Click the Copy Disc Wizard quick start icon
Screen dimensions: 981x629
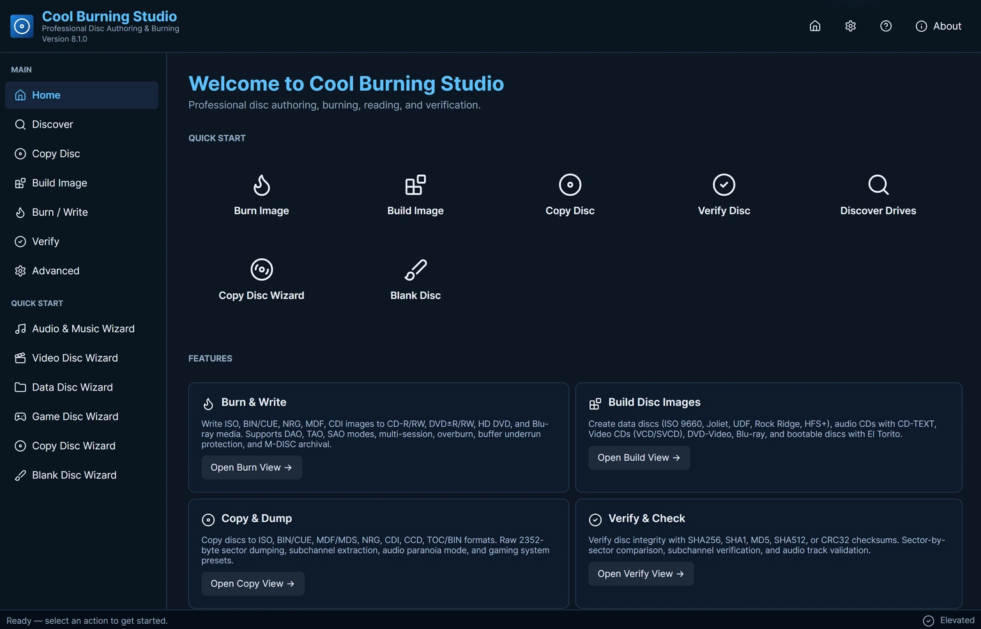tap(261, 270)
